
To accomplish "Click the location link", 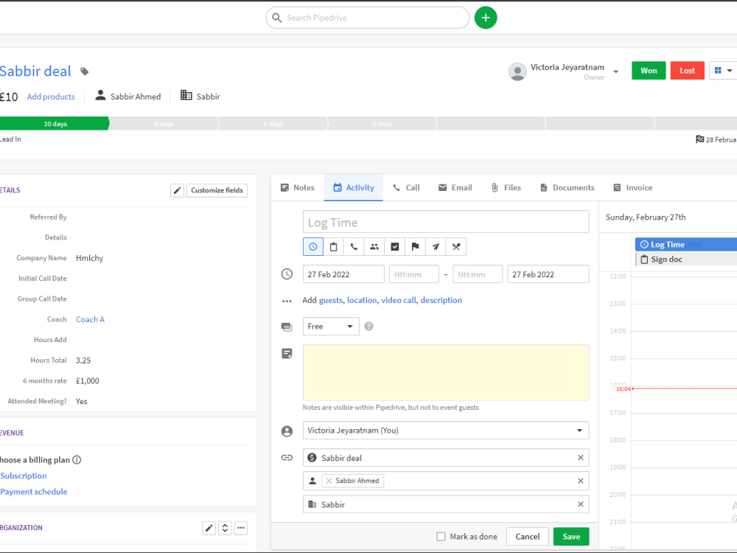I will (362, 300).
